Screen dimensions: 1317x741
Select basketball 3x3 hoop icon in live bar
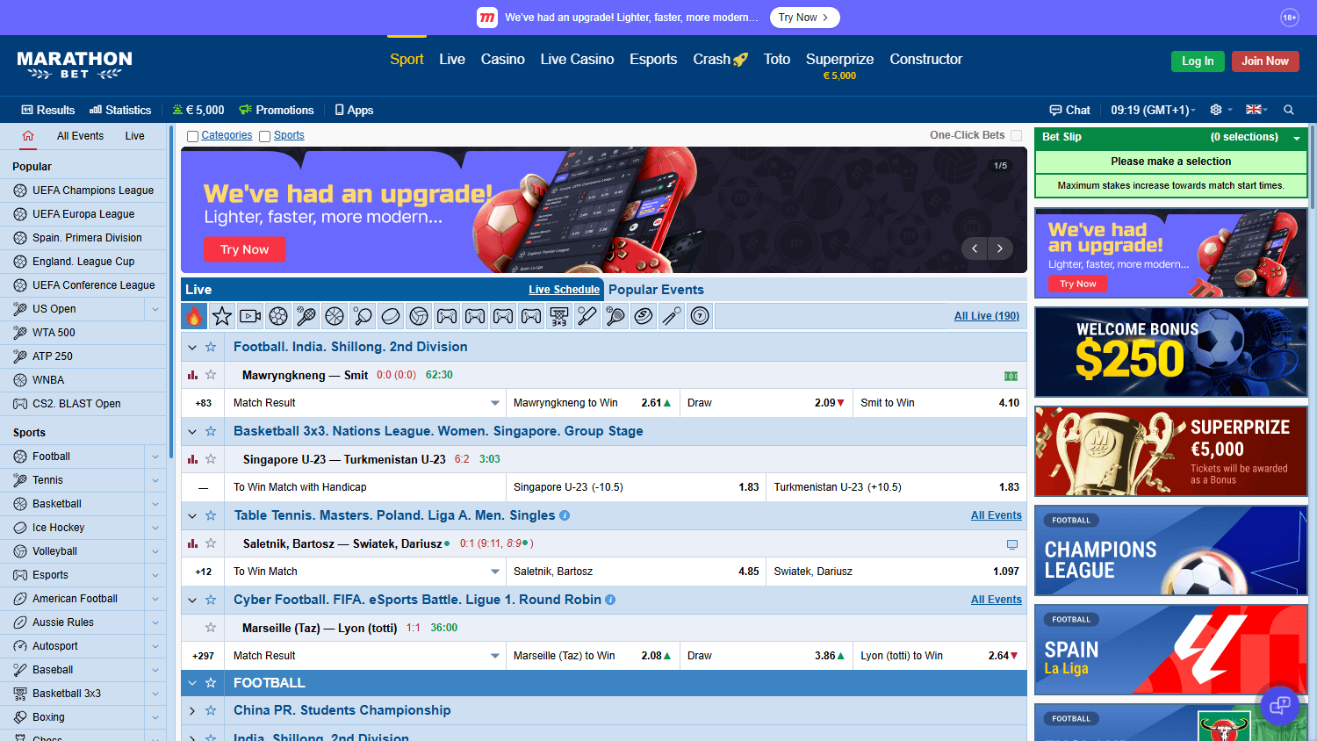point(559,316)
